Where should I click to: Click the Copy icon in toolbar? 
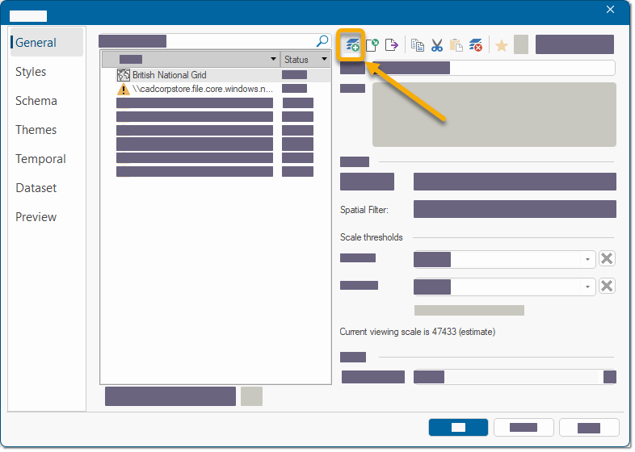click(x=418, y=45)
